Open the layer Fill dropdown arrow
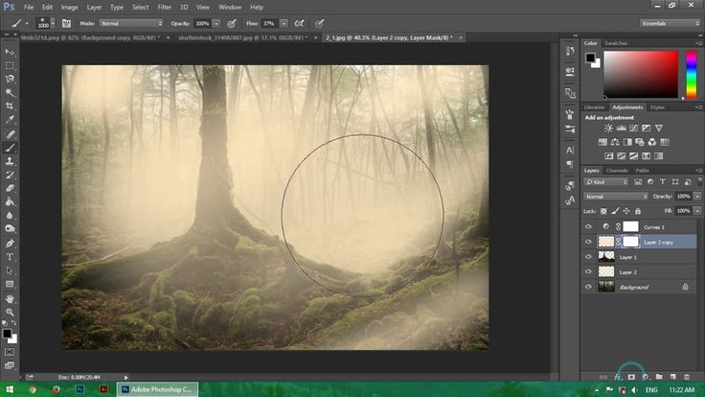Screen dimensions: 705x397 pyautogui.click(x=697, y=211)
